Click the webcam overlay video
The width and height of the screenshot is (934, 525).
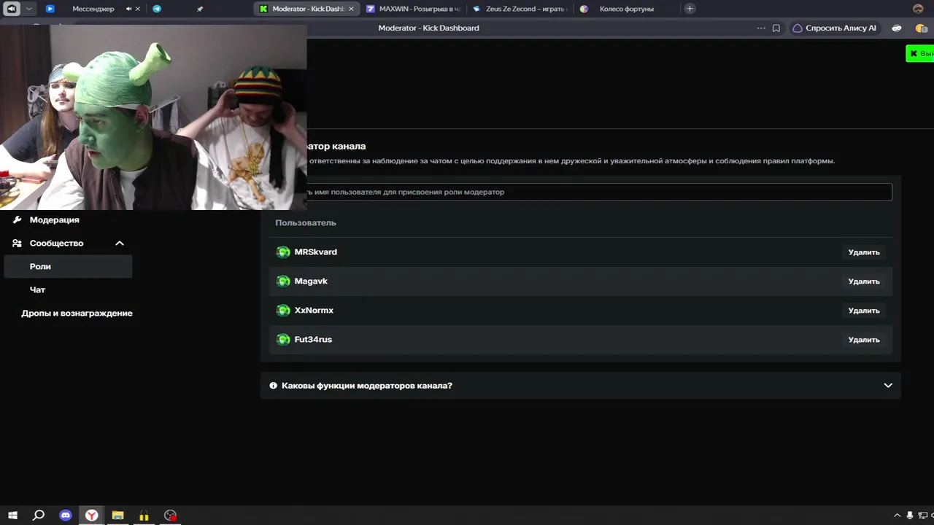pos(153,117)
